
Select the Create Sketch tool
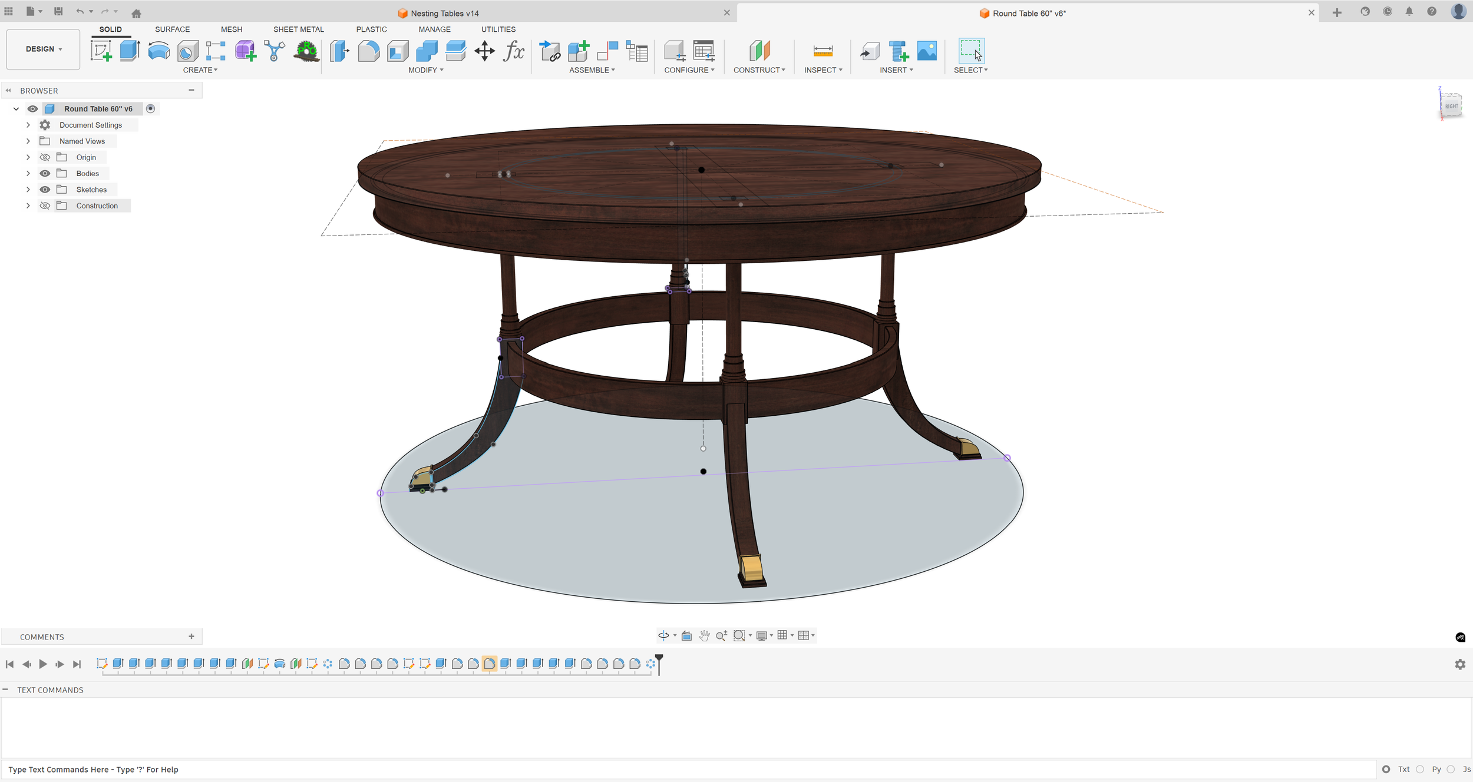[102, 51]
